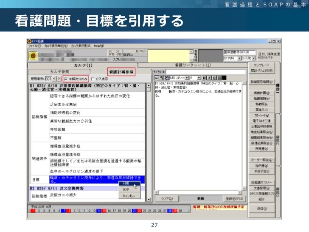Click the yellow patient memo field
This screenshot has width=309, height=232.
coord(169,56)
